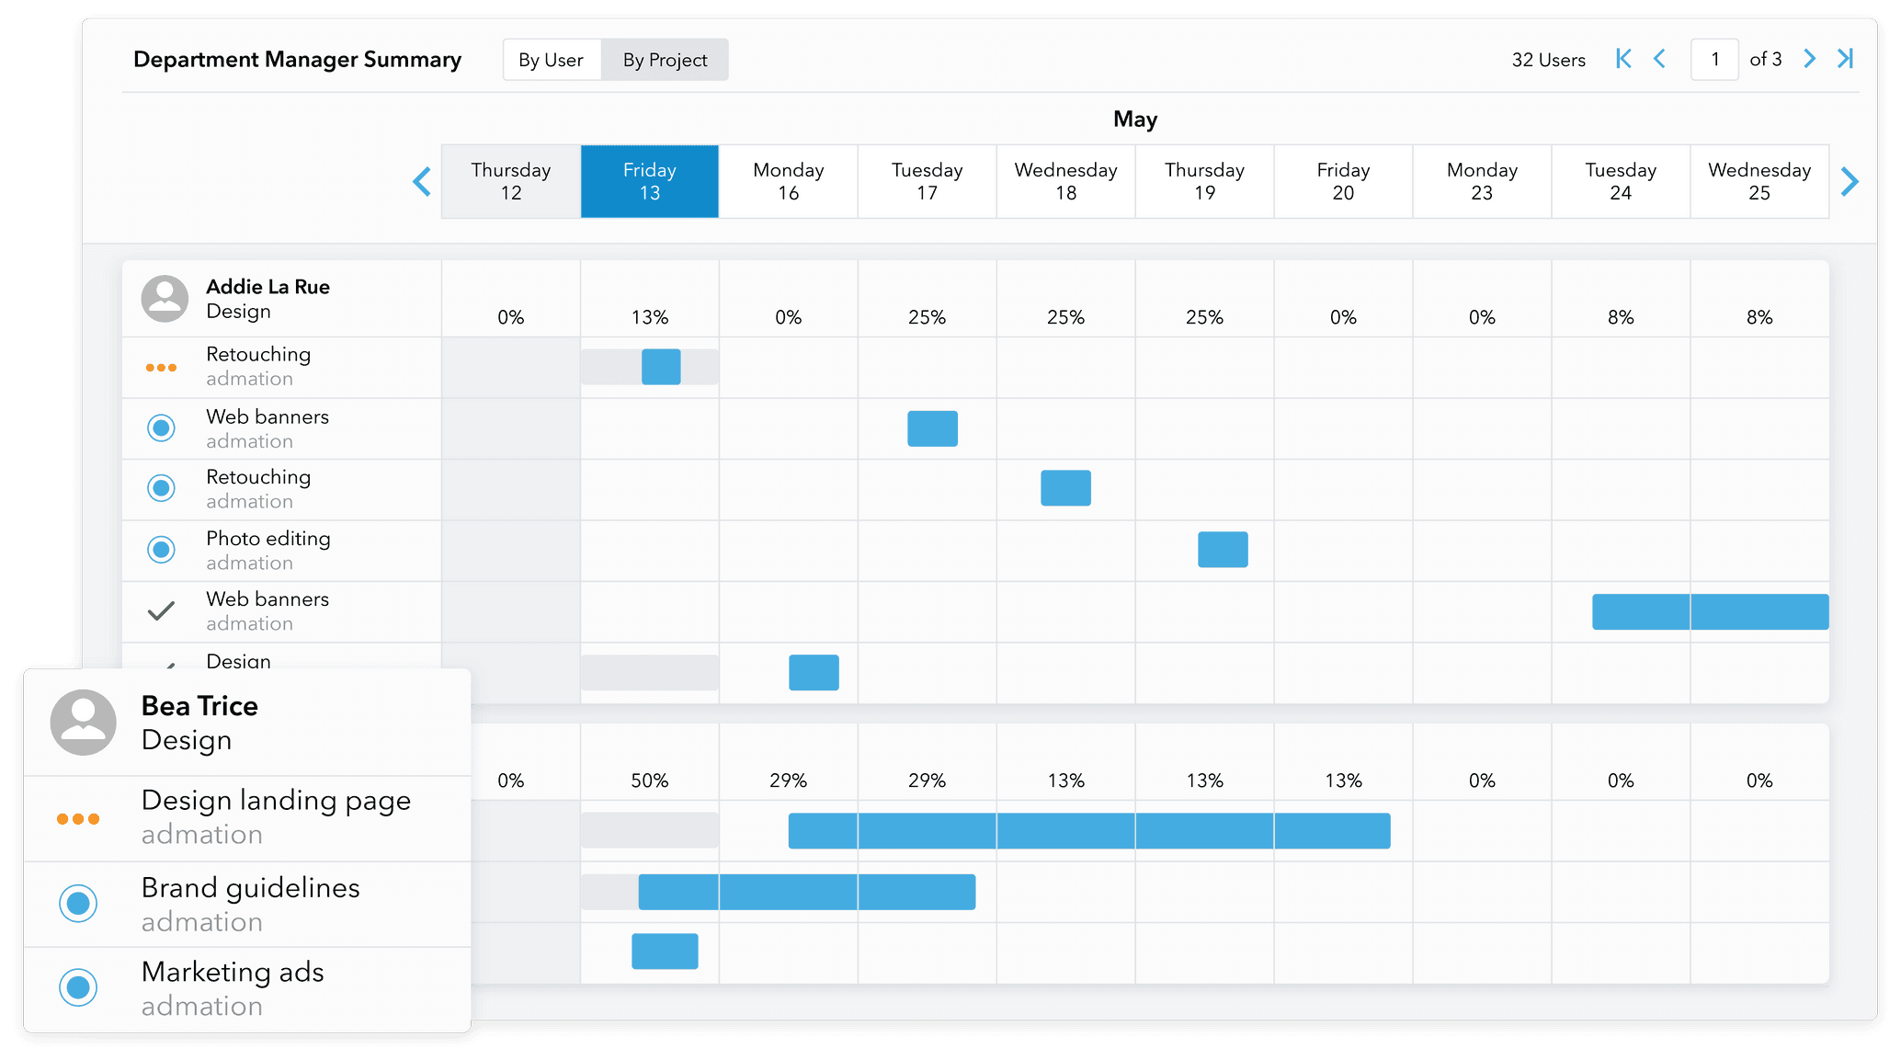The image size is (1901, 1060).
Task: Select the By Project view tab
Action: (665, 59)
